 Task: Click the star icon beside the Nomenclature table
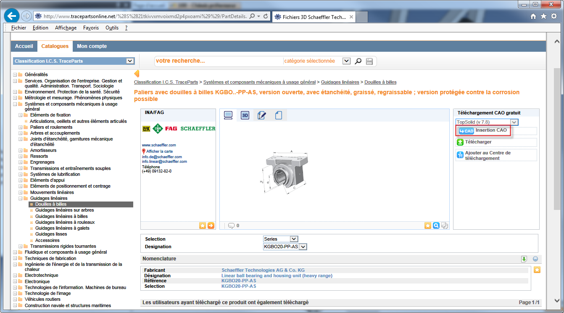point(537,270)
